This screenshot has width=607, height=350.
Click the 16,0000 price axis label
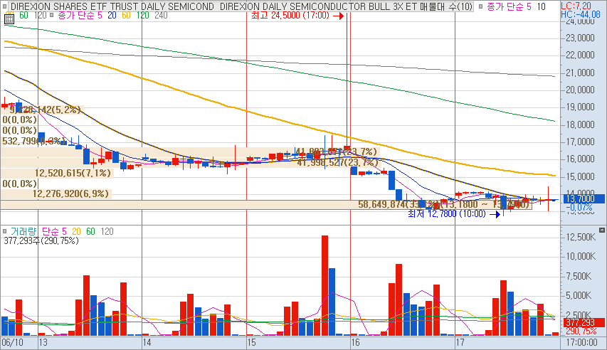coord(580,159)
